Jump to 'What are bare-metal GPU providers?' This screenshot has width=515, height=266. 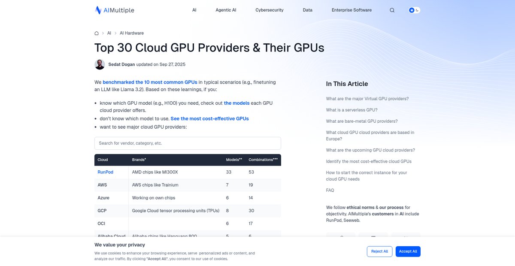click(362, 121)
